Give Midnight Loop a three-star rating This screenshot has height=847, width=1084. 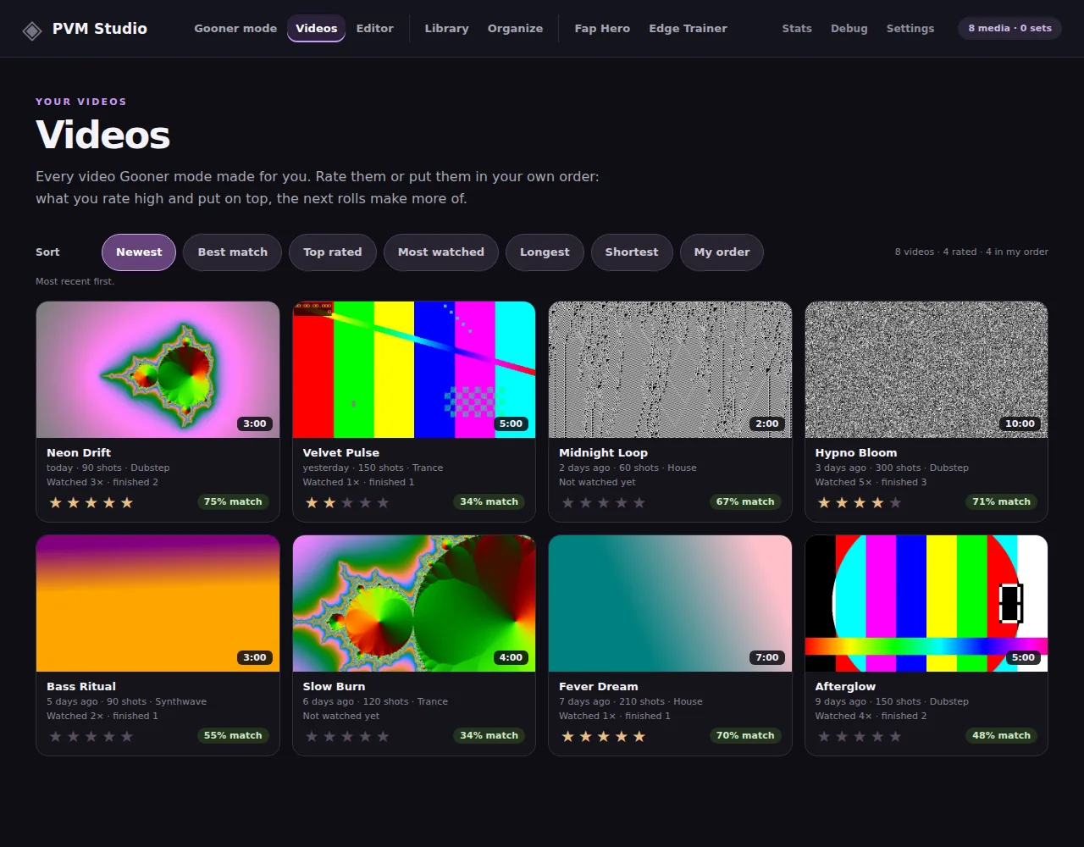(x=604, y=502)
